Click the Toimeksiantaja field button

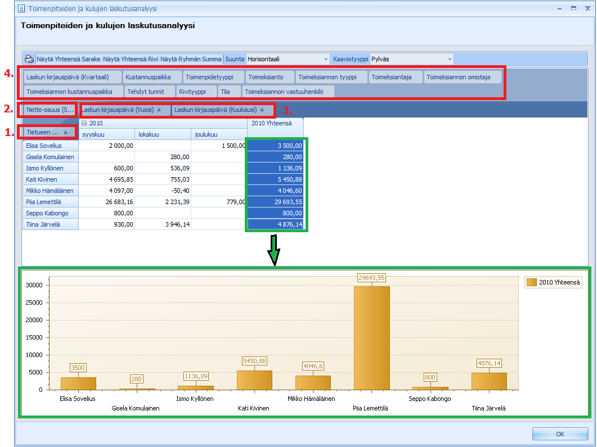point(396,77)
